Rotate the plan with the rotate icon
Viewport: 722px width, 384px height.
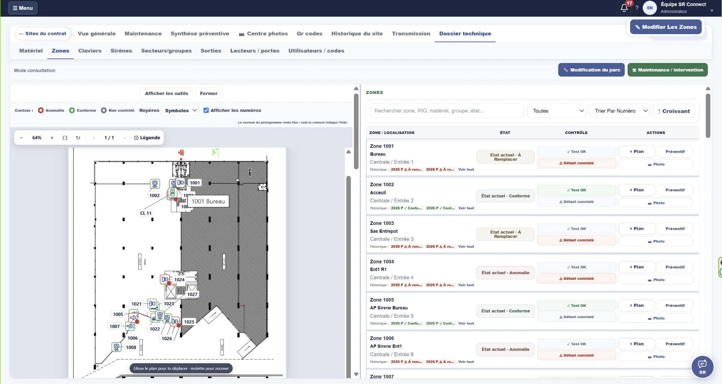pyautogui.click(x=78, y=138)
